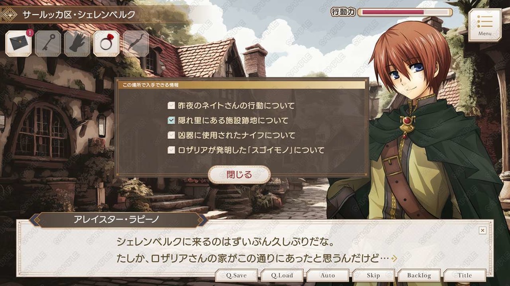Click the 行動力 gauge bar
510x286 pixels.
coord(405,12)
